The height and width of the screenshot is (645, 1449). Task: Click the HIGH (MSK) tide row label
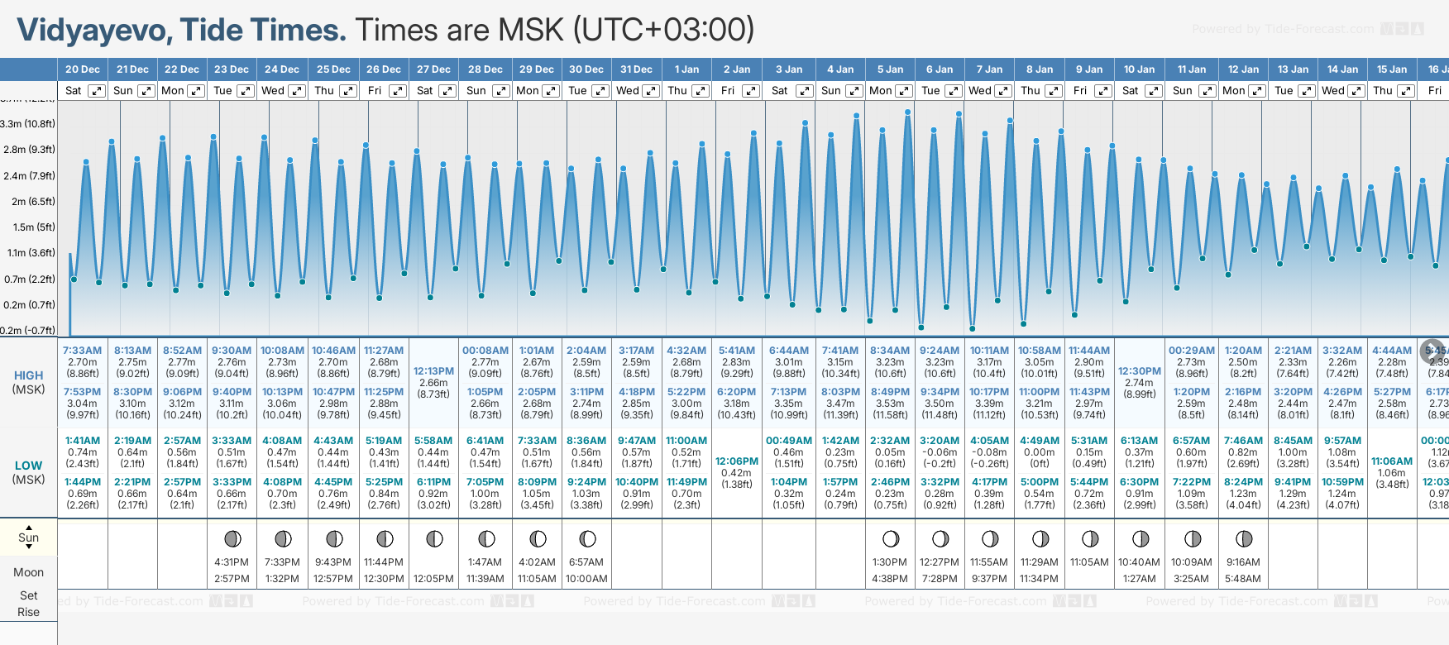[29, 382]
